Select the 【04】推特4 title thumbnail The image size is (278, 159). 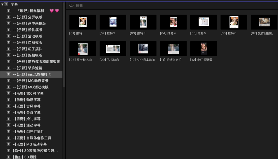pyautogui.click(x=173, y=22)
